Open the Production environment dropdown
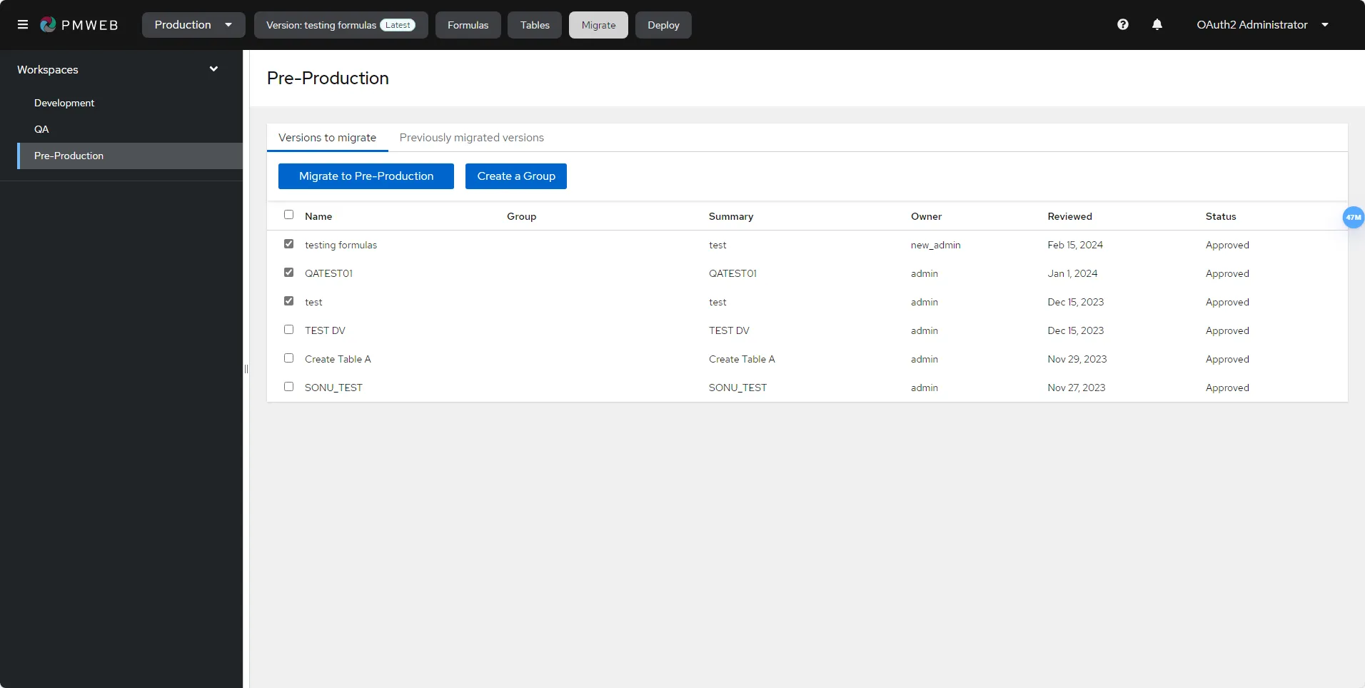 pos(193,24)
